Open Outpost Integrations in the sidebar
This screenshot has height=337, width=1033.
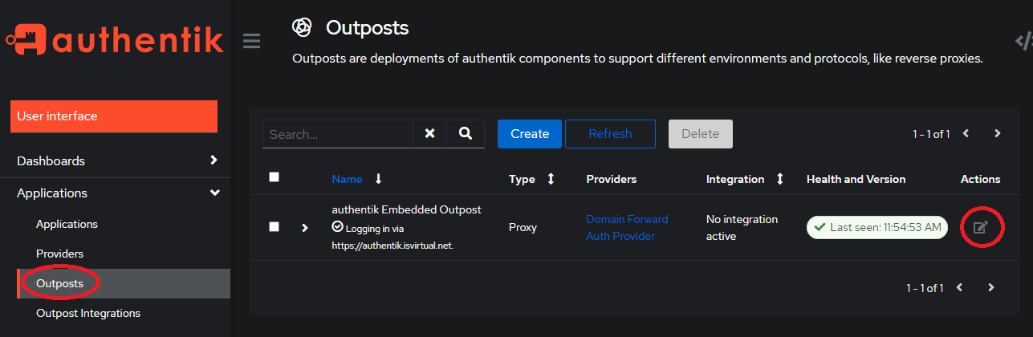[x=88, y=313]
